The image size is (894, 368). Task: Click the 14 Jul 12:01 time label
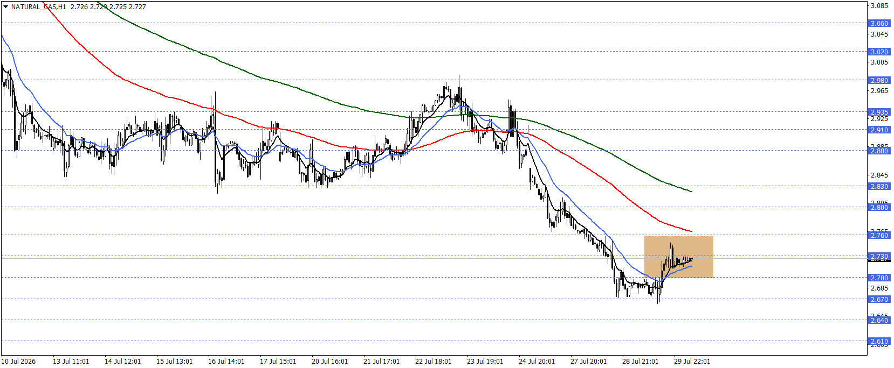tap(122, 362)
